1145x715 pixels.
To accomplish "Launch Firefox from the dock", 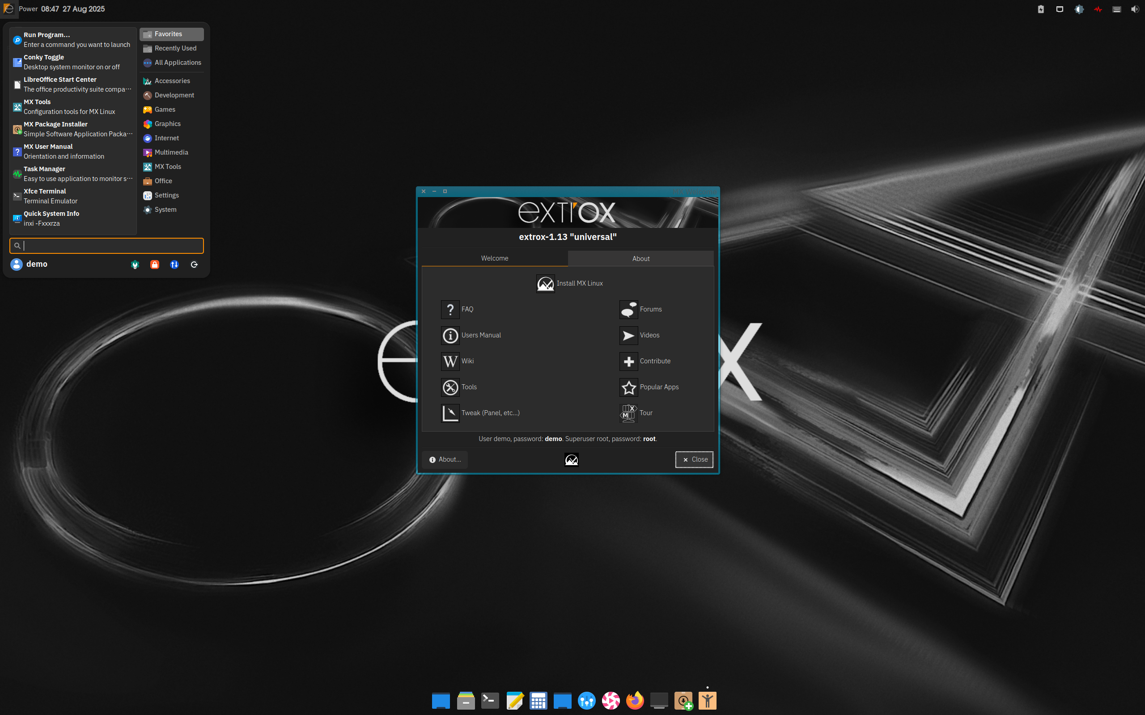I will [x=635, y=700].
